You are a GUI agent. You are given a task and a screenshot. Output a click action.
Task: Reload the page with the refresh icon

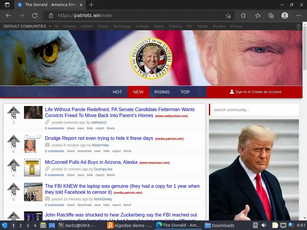(x=35, y=16)
